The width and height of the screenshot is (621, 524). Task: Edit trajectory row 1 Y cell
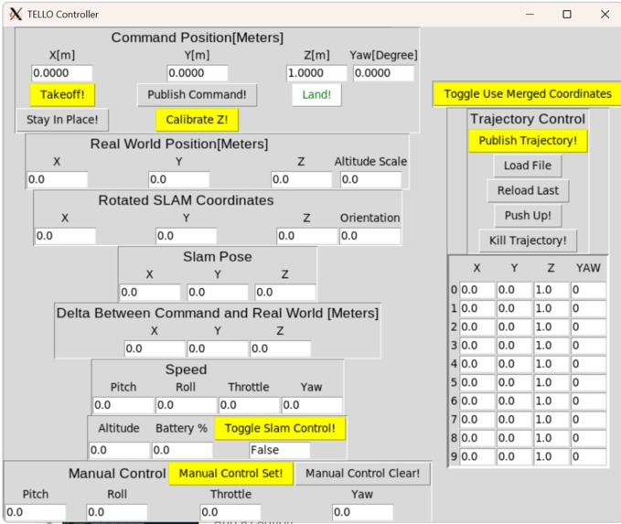click(x=514, y=308)
